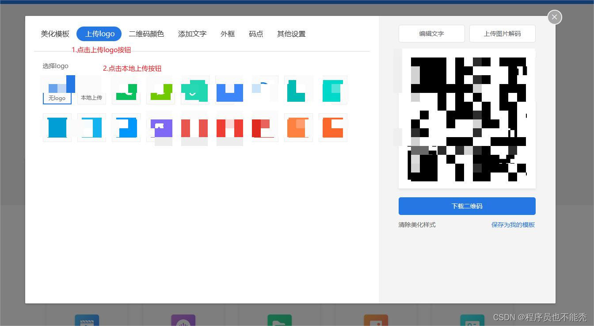
Task: Open the 二维码颜色 tab
Action: coord(146,34)
